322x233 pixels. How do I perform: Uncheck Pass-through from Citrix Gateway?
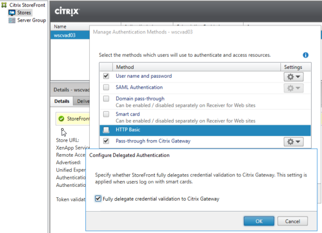click(106, 141)
